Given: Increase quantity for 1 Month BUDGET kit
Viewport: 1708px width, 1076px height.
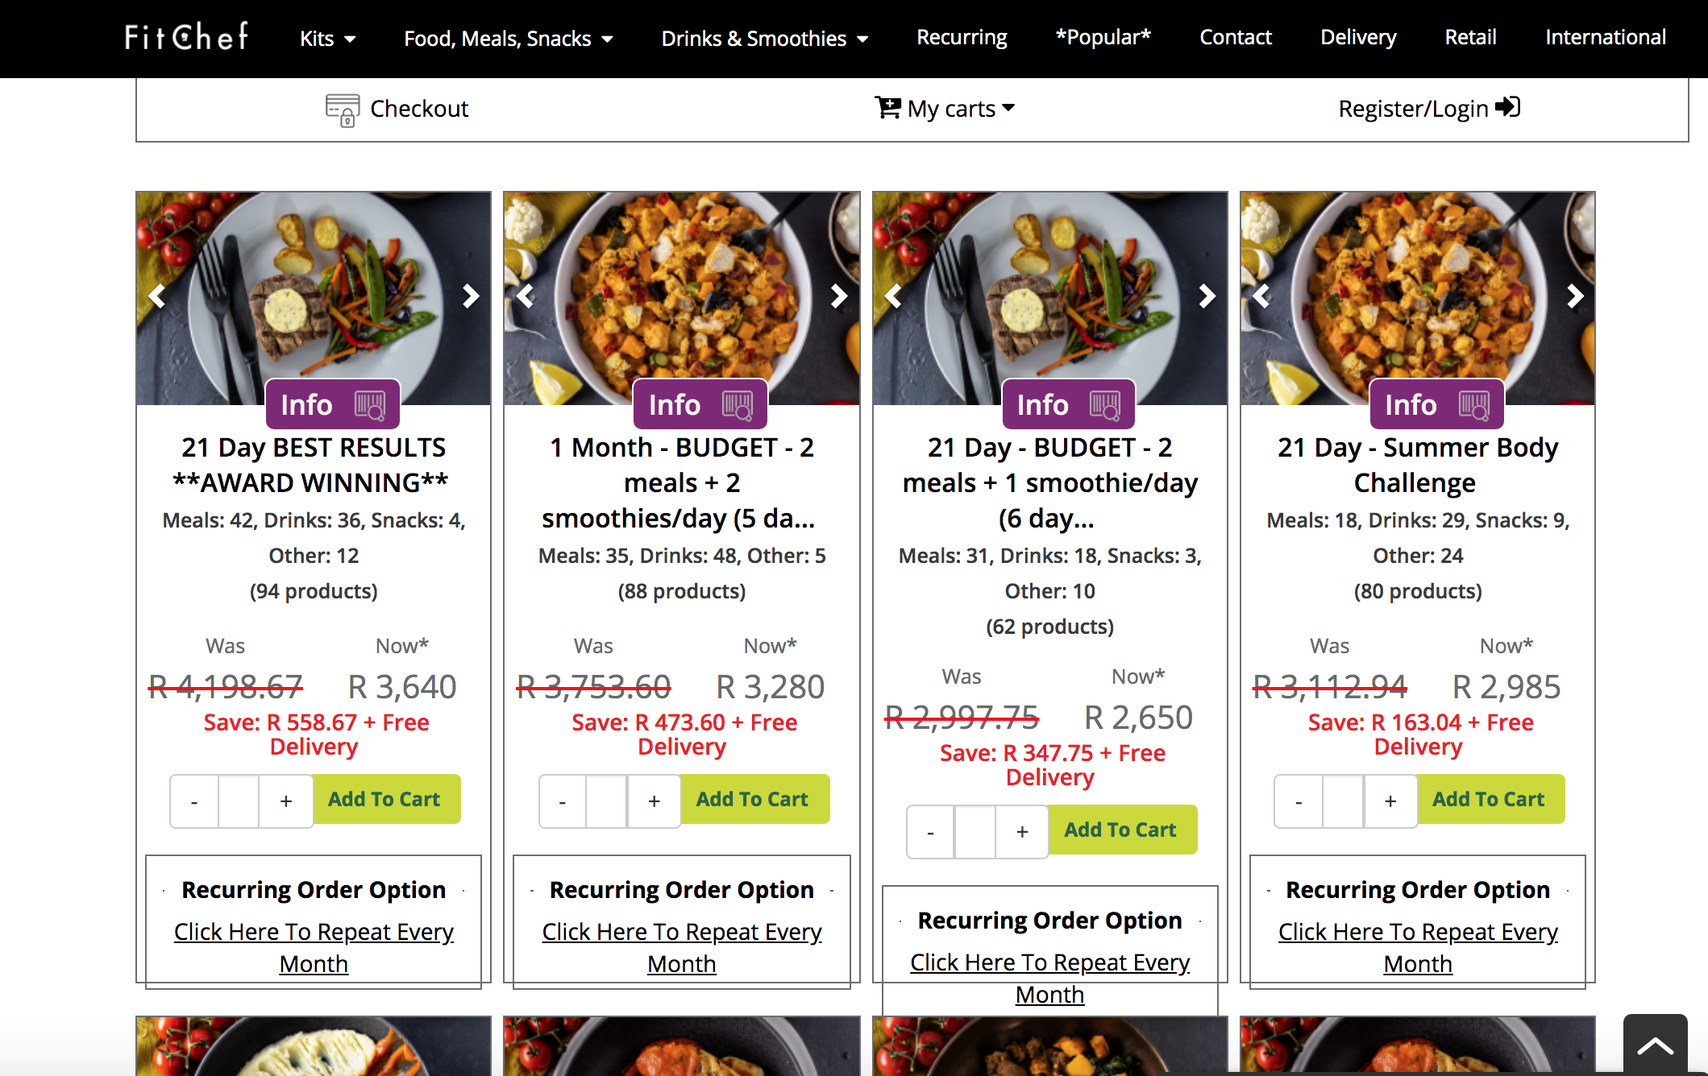Looking at the screenshot, I should point(655,801).
